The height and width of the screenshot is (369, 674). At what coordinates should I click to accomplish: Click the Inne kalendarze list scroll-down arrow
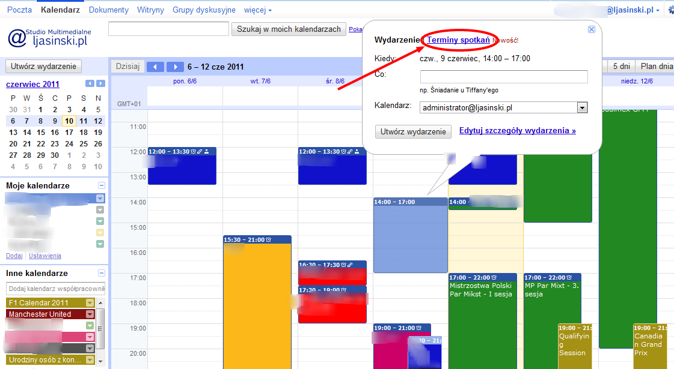(100, 361)
